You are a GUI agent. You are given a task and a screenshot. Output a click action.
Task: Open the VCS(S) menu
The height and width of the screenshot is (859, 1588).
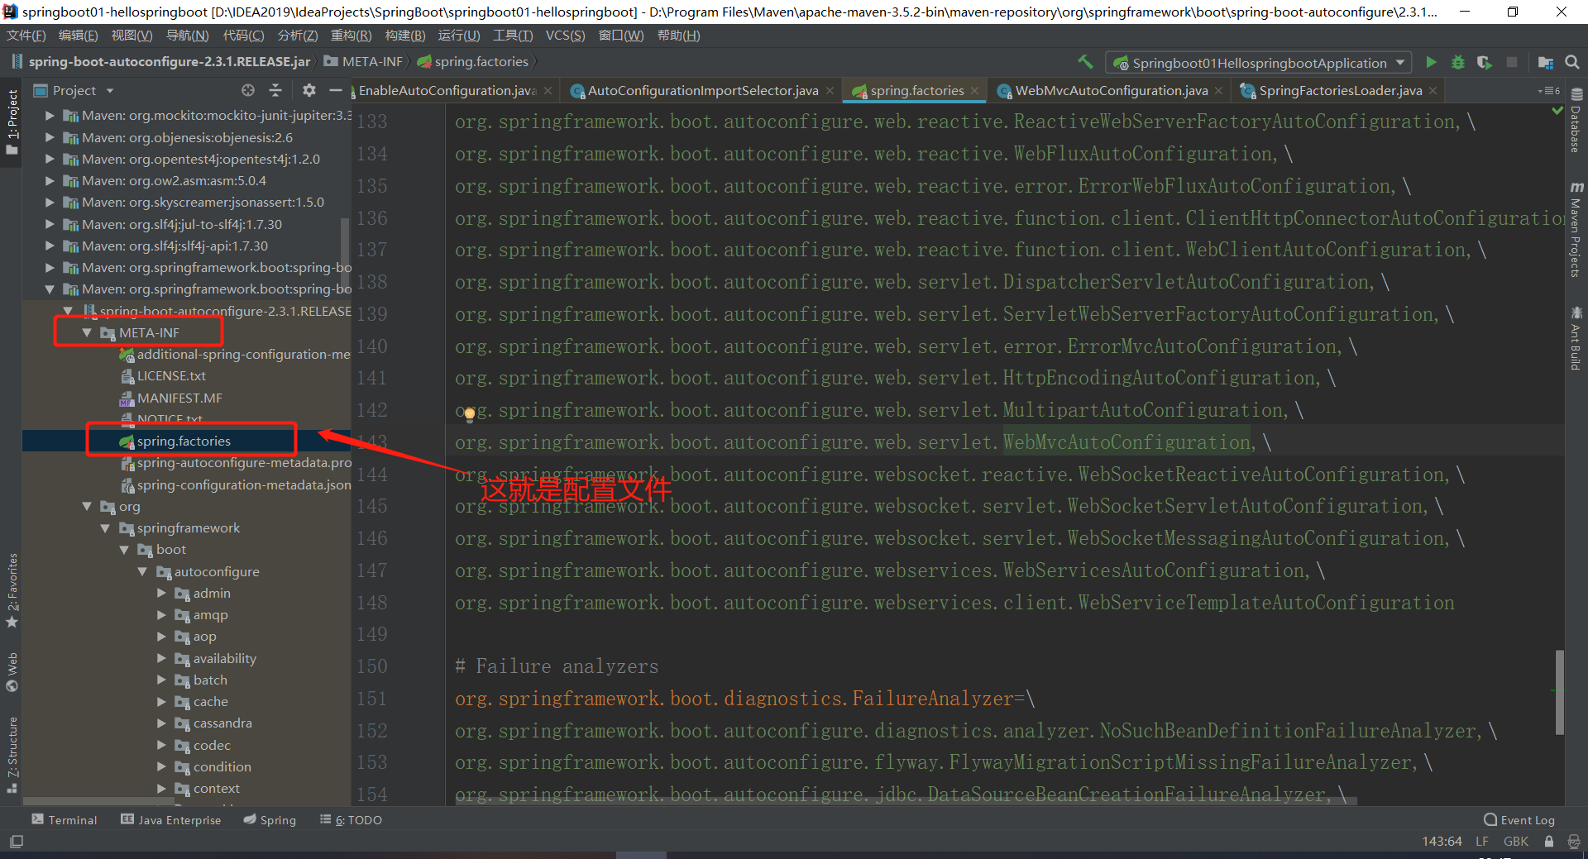[x=565, y=36]
